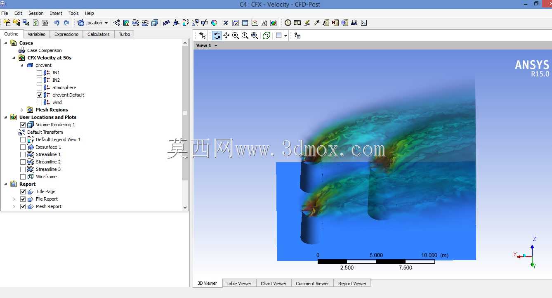Switch to the Chart Viewer tab
Viewport: 552px width, 298px height.
click(x=274, y=284)
